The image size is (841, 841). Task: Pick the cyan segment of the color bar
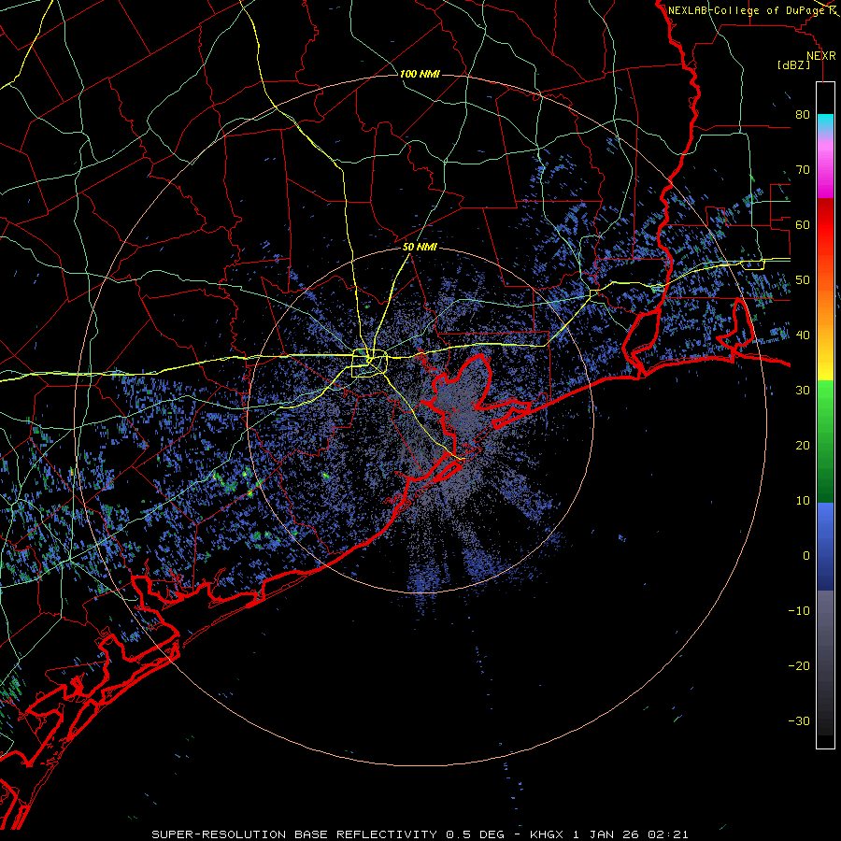click(x=825, y=121)
